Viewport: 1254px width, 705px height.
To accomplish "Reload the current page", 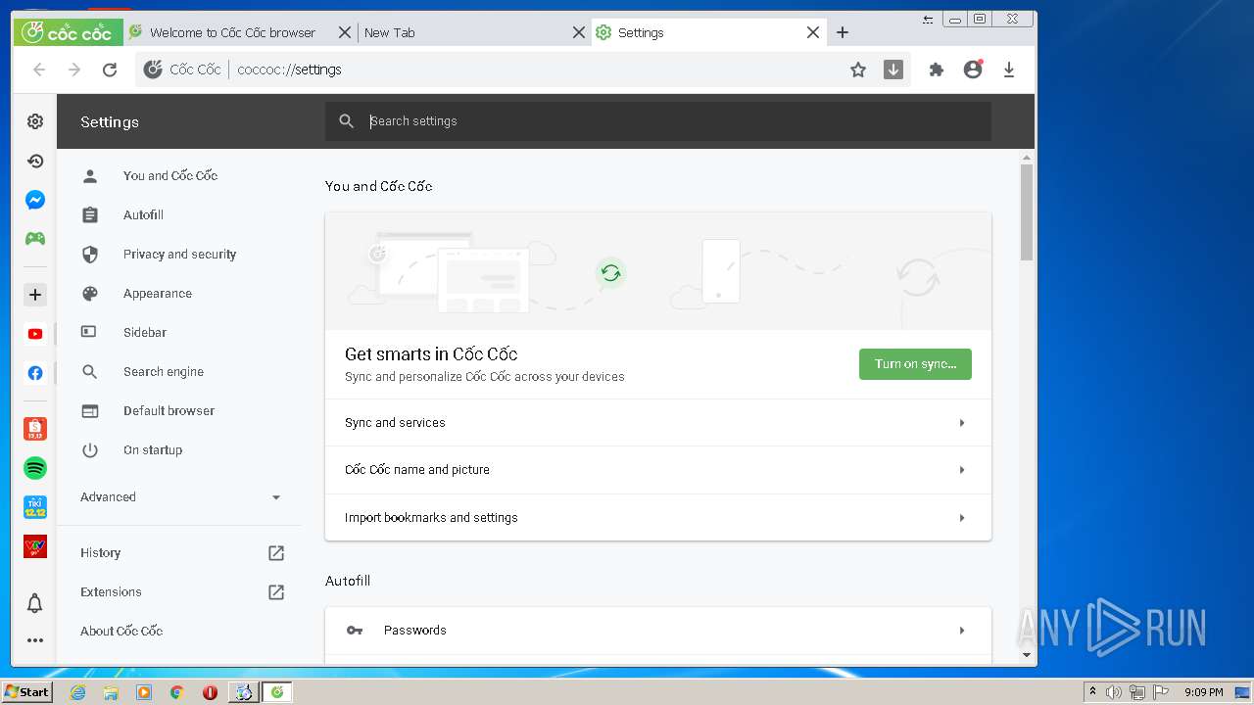I will click(x=110, y=70).
